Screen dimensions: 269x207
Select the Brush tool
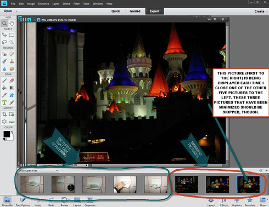tap(4, 81)
